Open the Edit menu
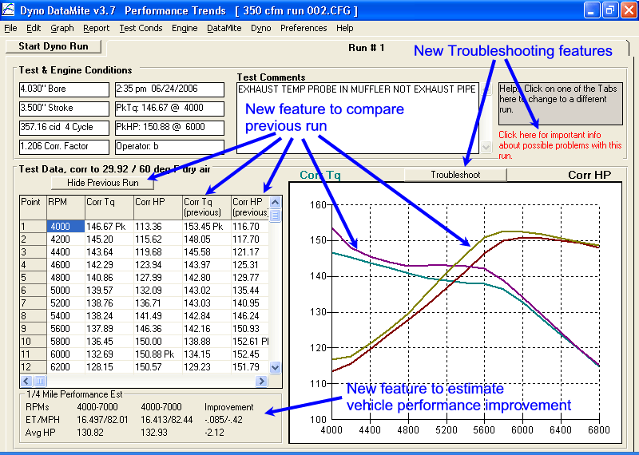 coord(34,28)
